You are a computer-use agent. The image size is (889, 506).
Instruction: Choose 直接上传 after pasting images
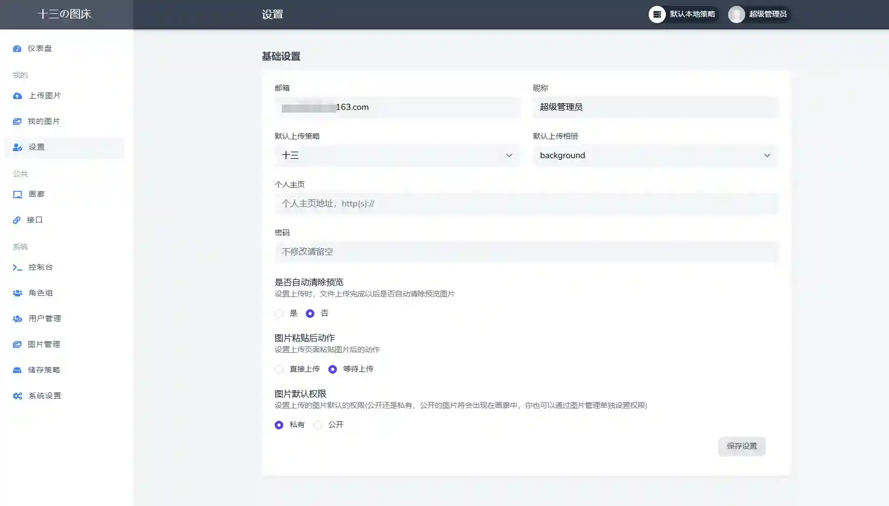point(279,369)
